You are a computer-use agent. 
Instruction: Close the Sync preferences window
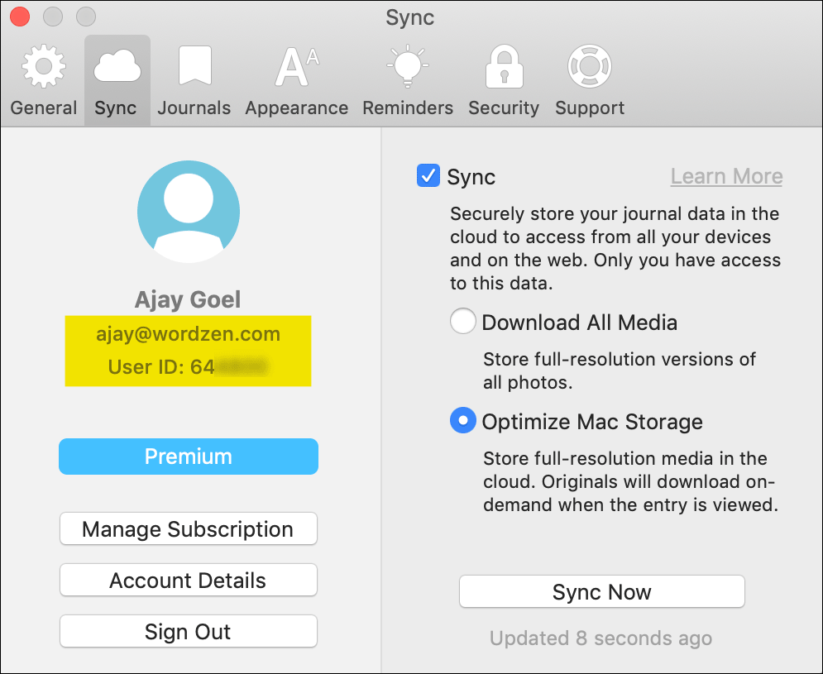[19, 17]
